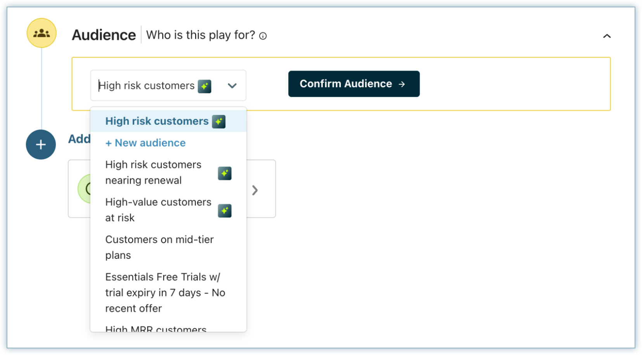Click the down arrow of the audience dropdown
642x355 pixels.
(232, 86)
